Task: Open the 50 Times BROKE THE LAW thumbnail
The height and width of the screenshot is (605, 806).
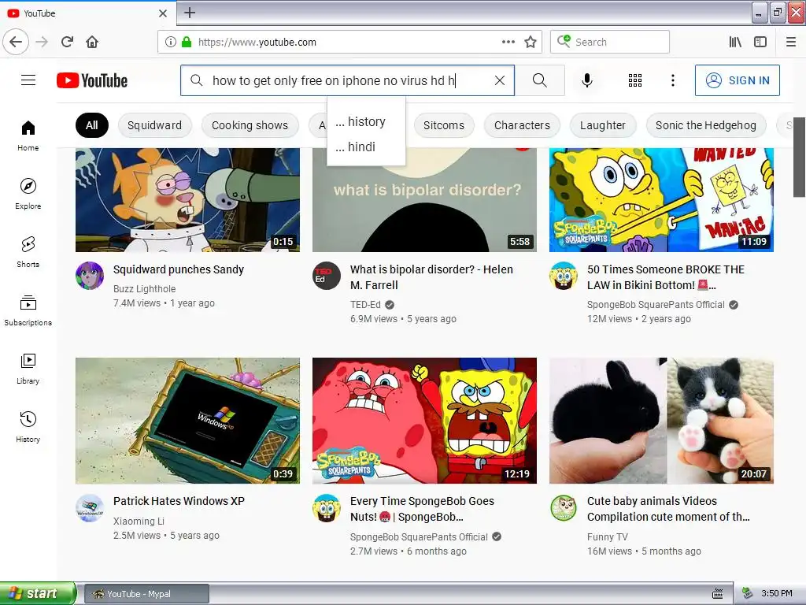Action: click(661, 200)
